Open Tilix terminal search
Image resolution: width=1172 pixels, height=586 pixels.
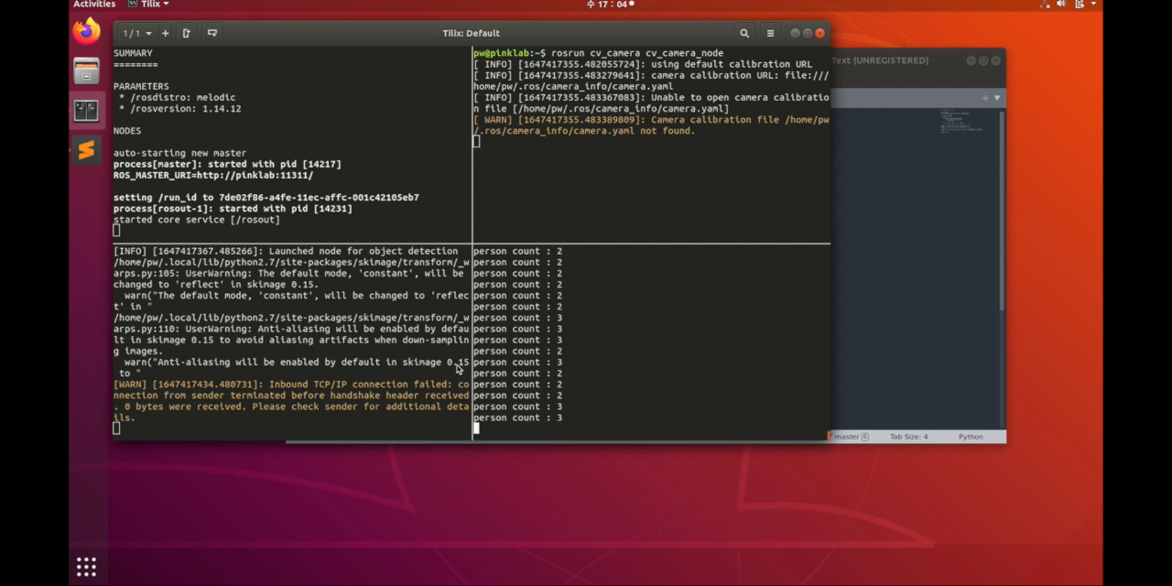pyautogui.click(x=744, y=33)
